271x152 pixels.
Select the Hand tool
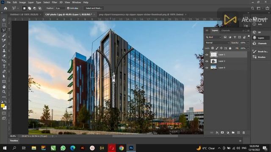4,87
